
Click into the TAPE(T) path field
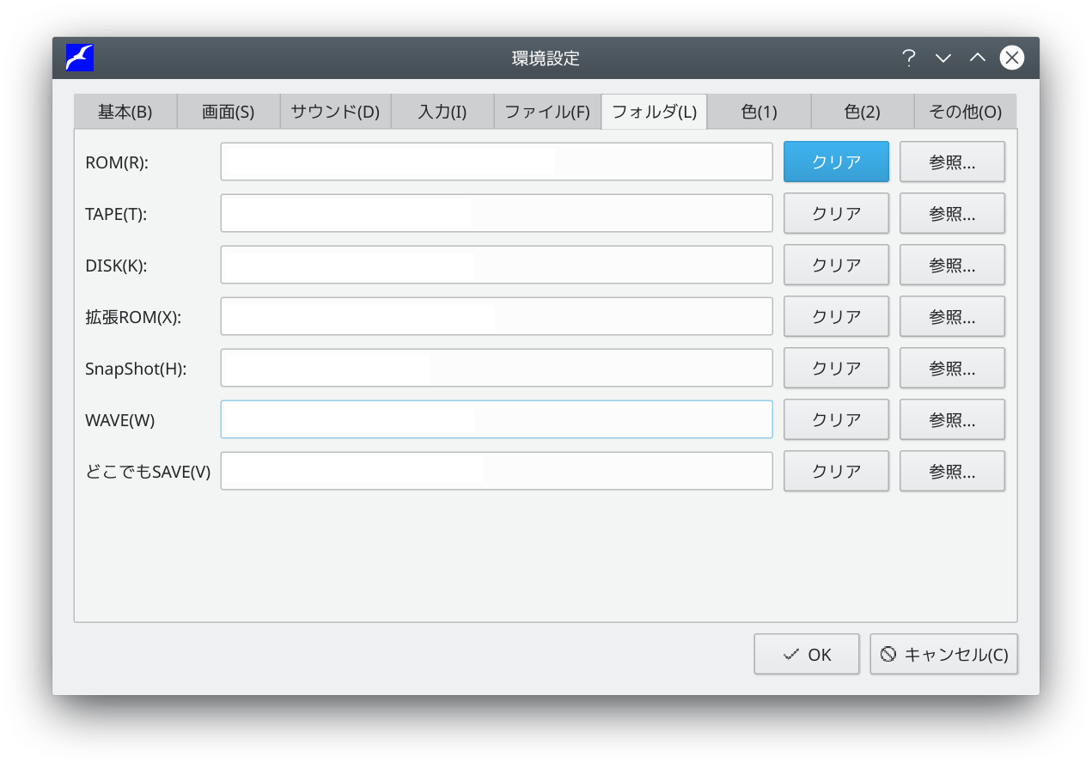point(497,213)
